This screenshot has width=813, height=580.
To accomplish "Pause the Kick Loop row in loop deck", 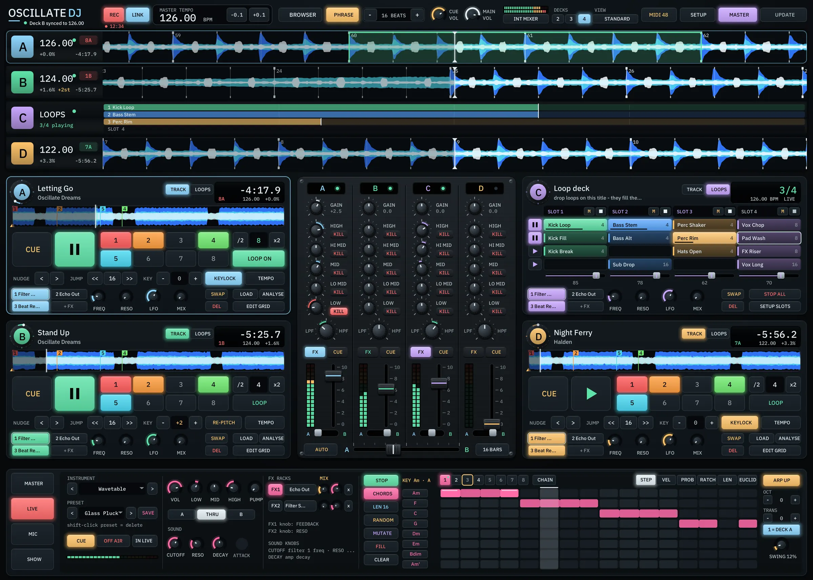I will 535,225.
